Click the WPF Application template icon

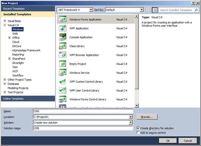[63, 28]
